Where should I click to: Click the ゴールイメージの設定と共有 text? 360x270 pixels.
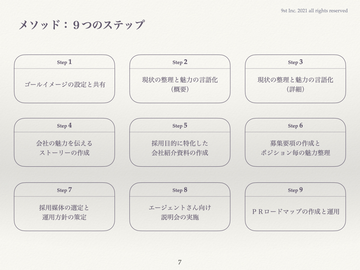(x=65, y=85)
